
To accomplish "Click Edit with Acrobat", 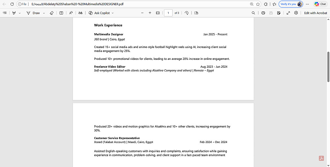I will [316, 13].
